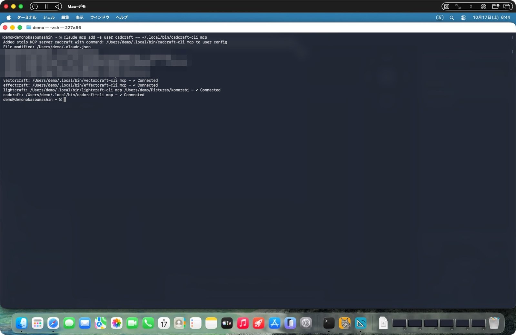
Task: Open the シェル menu
Action: (49, 17)
